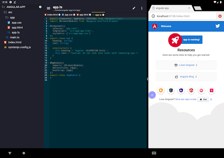
Task: Click the purple floating round button
Action: pos(152,95)
